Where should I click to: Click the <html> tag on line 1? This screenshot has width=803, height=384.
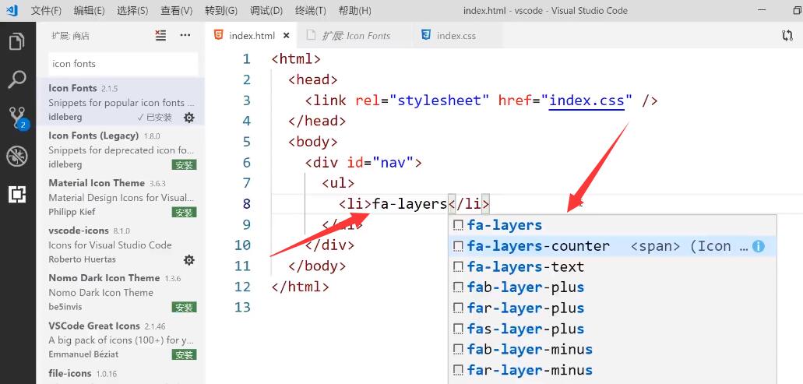[296, 59]
